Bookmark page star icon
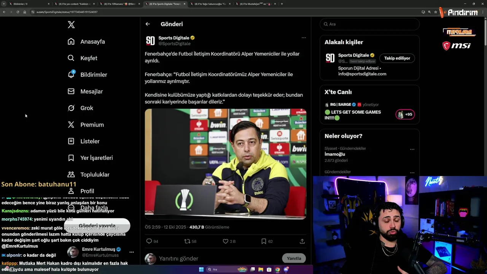 coord(436,12)
